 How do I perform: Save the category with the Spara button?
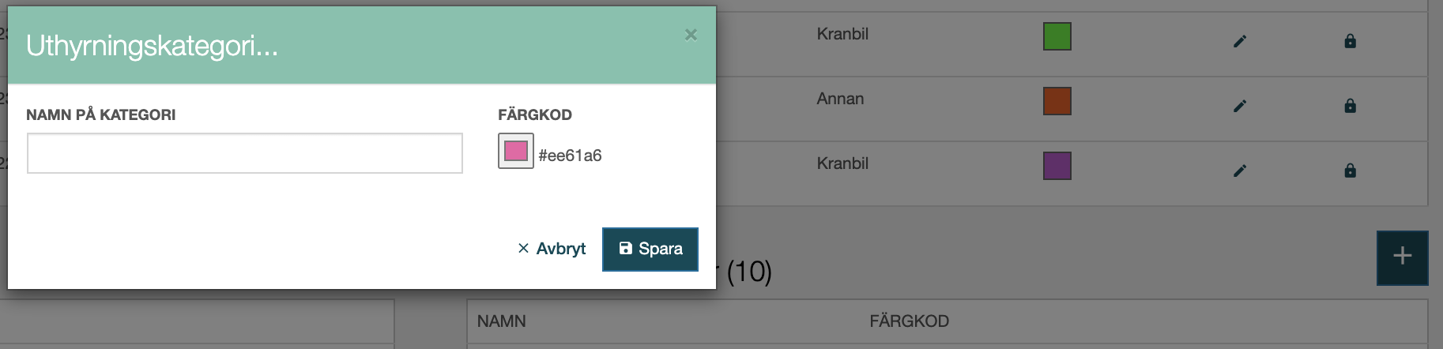pos(650,250)
